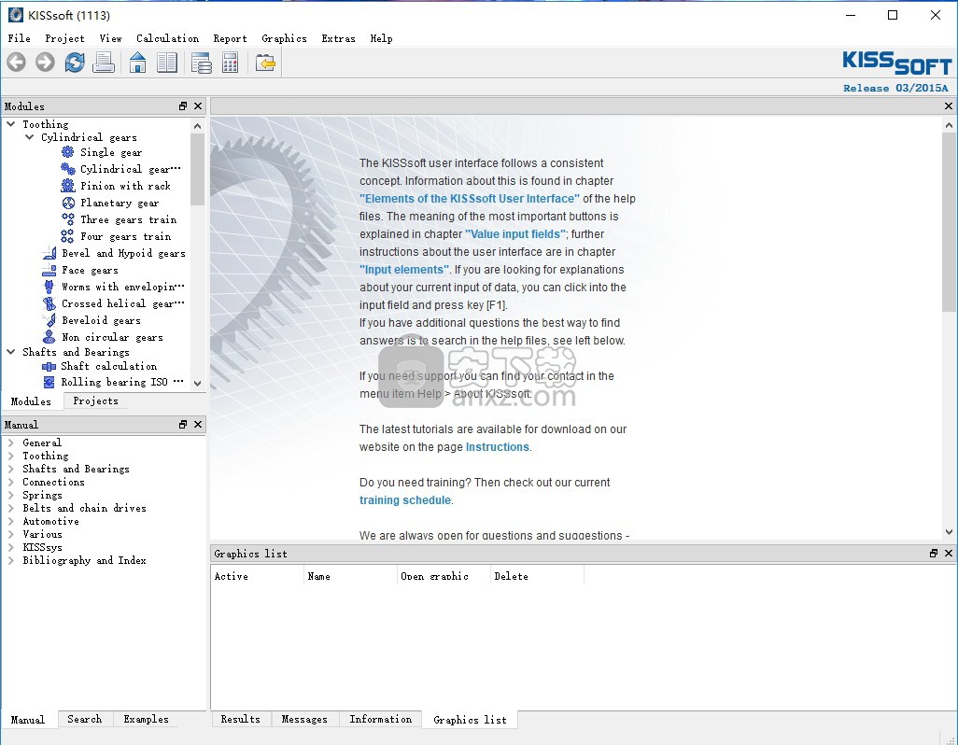Open the Shaft calculation module
The image size is (958, 745).
coord(108,366)
